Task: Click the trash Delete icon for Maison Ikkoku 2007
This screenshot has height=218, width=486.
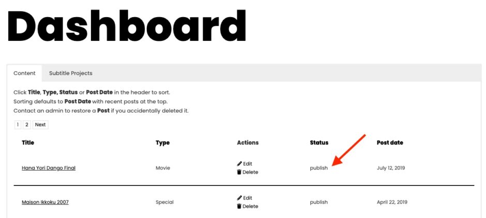Action: [239, 206]
